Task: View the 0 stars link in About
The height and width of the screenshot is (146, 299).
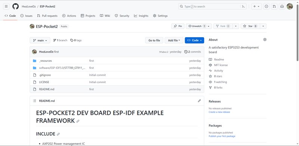Action: tap(218, 76)
